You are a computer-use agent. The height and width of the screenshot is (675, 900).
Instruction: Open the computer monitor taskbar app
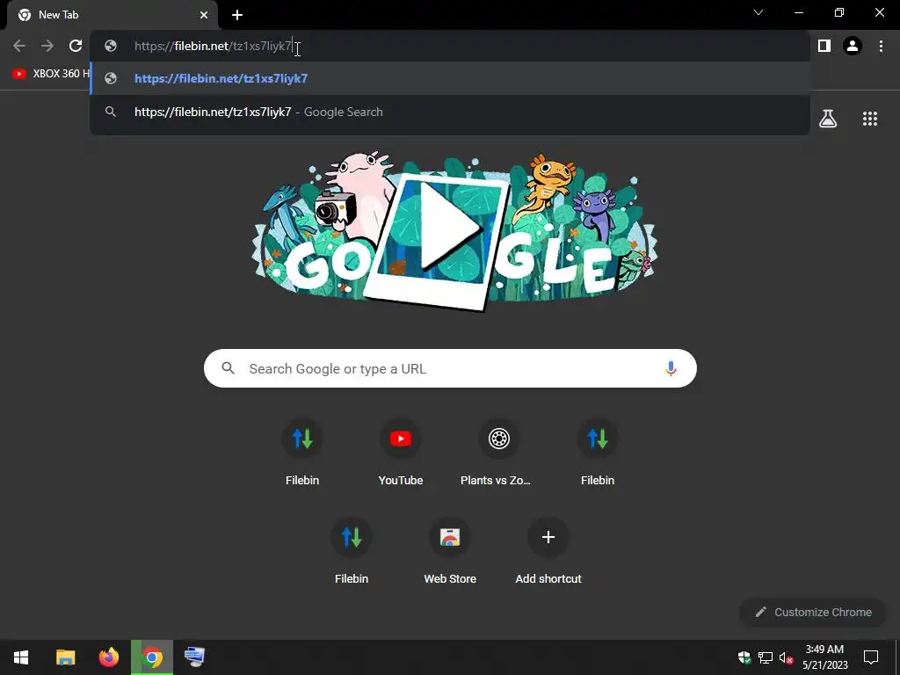click(194, 657)
